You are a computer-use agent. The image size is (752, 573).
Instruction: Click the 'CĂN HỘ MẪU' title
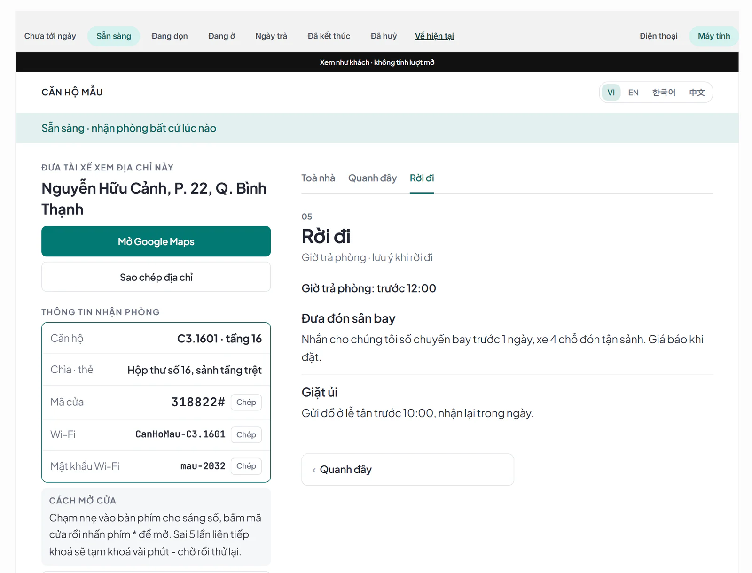pyautogui.click(x=72, y=92)
